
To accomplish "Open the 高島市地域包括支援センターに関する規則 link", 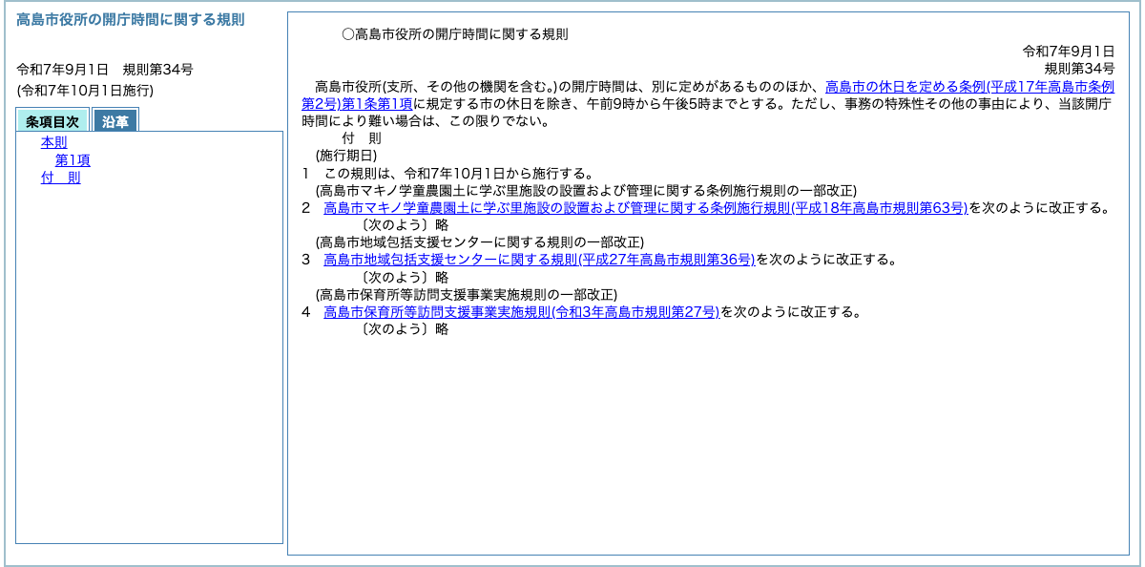I will click(x=539, y=260).
